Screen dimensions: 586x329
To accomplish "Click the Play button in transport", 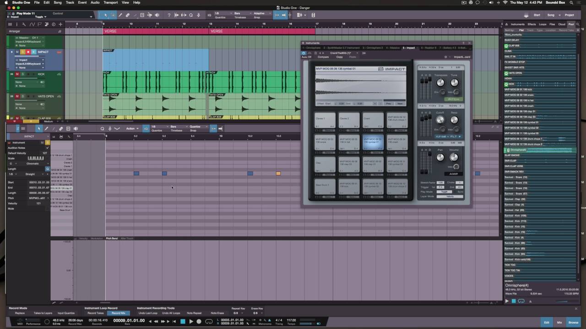I will pyautogui.click(x=191, y=321).
